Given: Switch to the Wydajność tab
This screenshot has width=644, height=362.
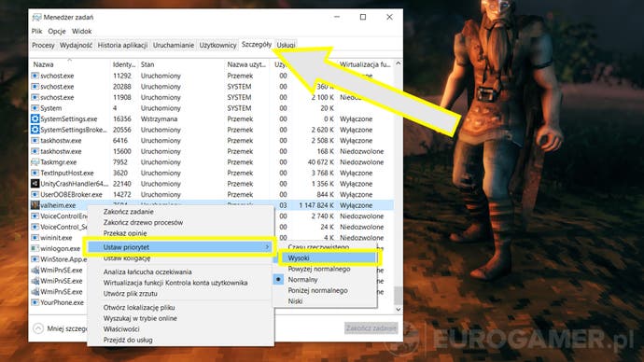Looking at the screenshot, I should 76,45.
